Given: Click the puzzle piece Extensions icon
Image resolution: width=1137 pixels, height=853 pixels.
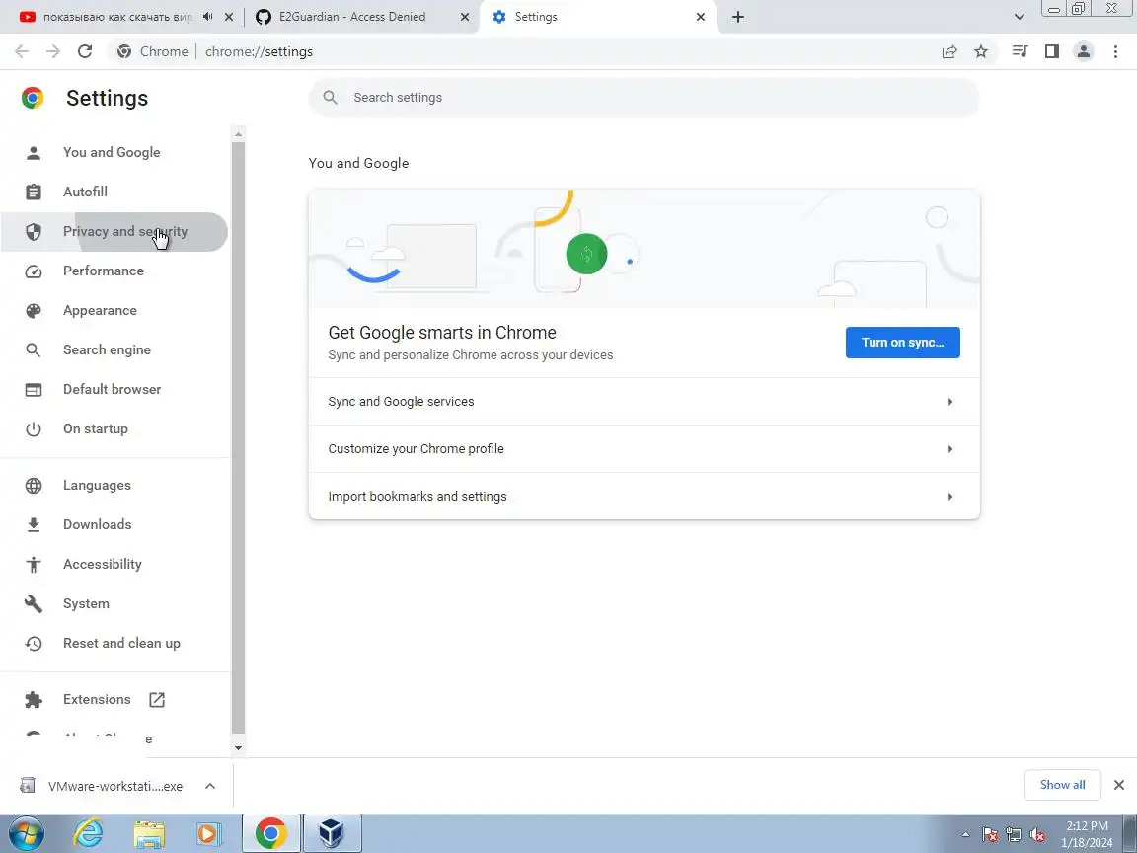Looking at the screenshot, I should (34, 699).
